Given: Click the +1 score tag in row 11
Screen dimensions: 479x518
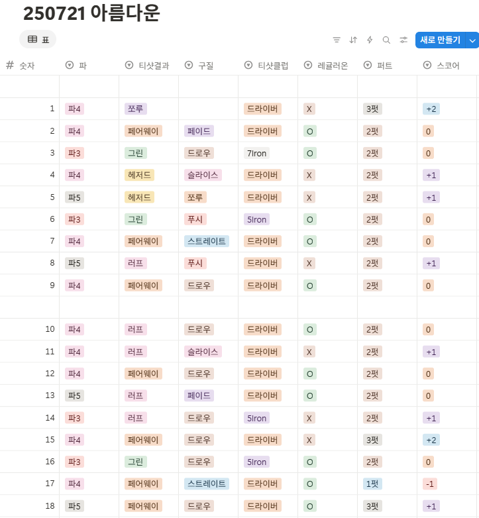Looking at the screenshot, I should point(431,352).
